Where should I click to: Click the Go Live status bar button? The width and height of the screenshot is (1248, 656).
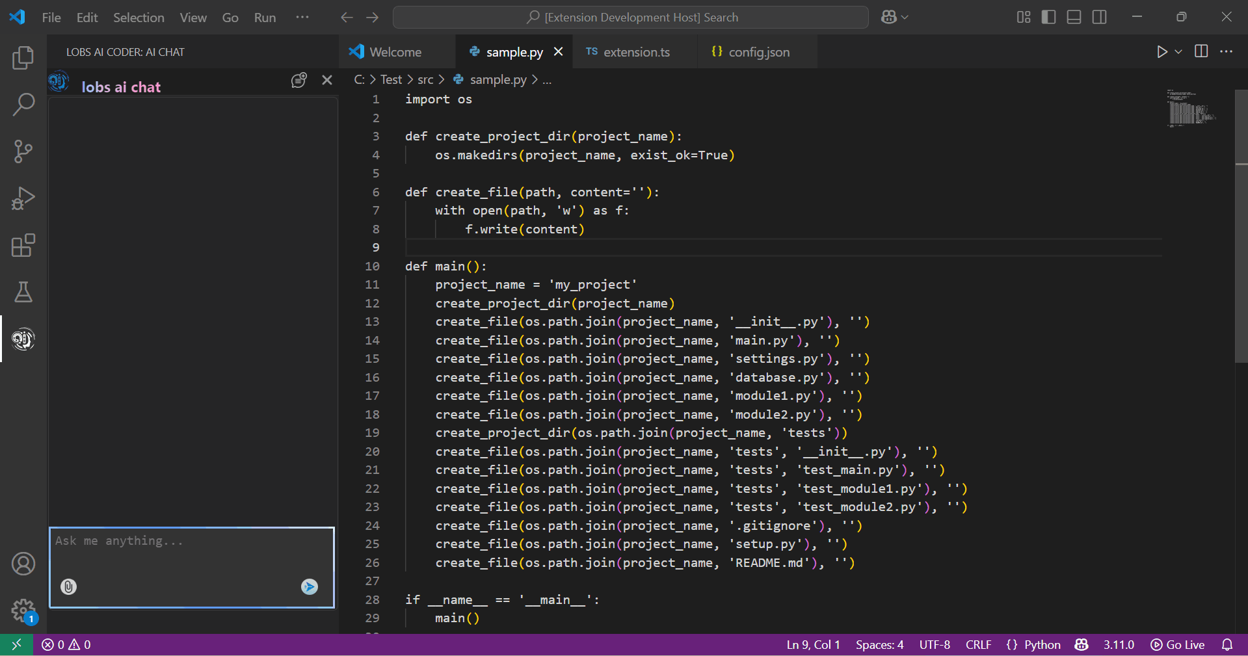tap(1177, 644)
